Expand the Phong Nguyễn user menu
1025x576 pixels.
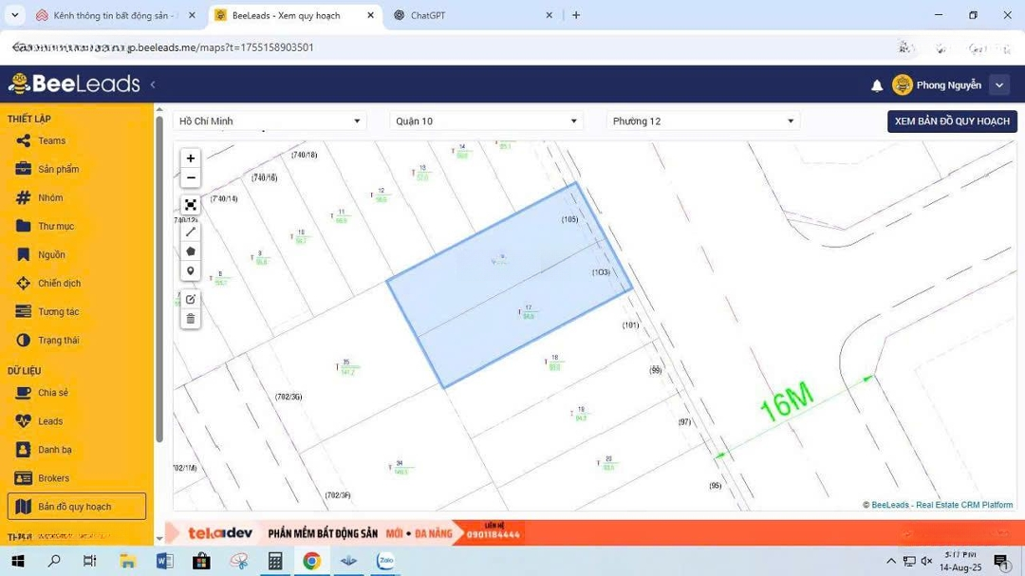coord(998,85)
